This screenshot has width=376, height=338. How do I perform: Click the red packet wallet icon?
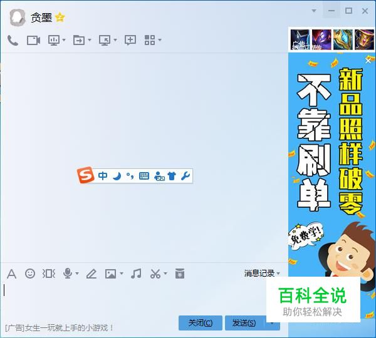[x=180, y=274]
